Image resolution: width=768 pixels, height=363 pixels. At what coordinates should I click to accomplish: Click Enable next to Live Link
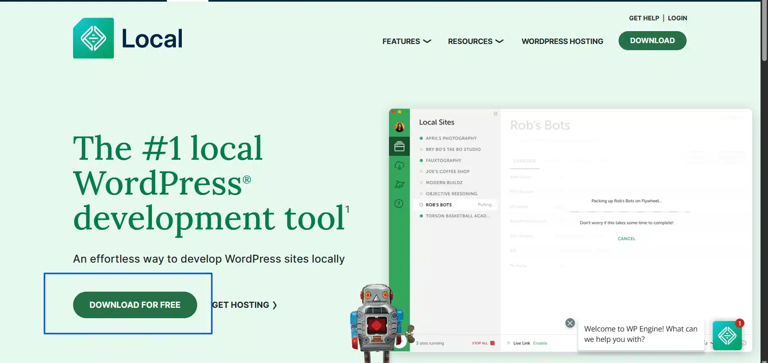540,343
